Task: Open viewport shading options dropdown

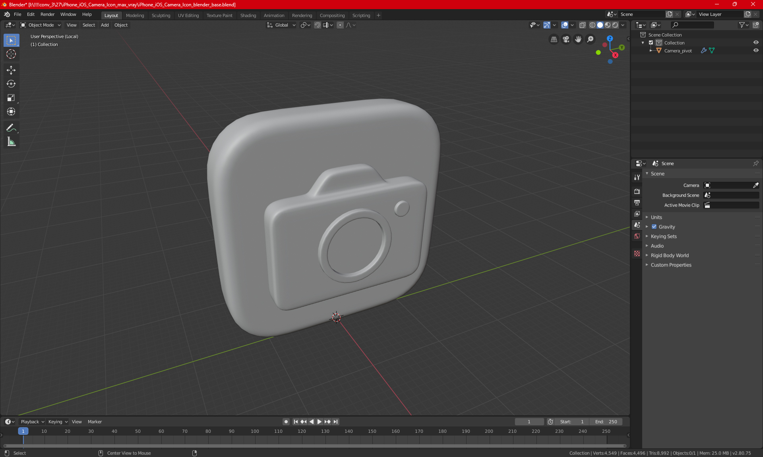Action: (623, 25)
